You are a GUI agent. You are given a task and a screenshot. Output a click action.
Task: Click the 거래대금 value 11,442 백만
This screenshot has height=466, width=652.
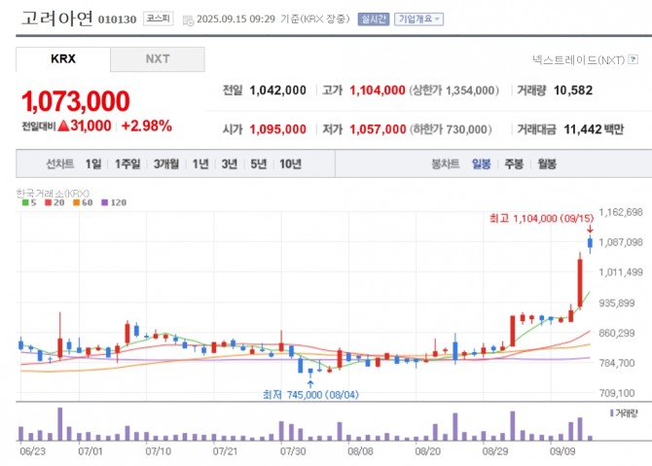(x=594, y=129)
